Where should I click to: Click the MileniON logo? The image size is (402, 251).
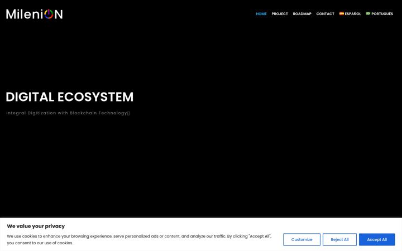[x=35, y=14]
